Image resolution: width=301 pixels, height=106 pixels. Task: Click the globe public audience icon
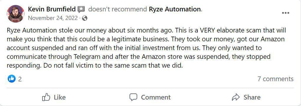tap(85, 18)
